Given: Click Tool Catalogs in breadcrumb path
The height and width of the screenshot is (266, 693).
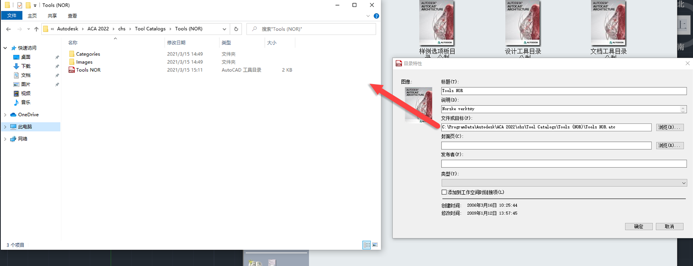Looking at the screenshot, I should 150,29.
